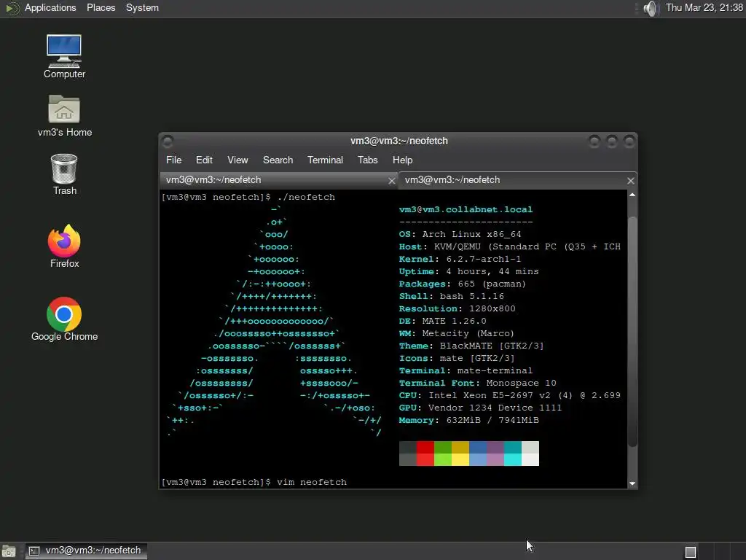746x560 pixels.
Task: Open the terminal Help menu
Action: coord(402,160)
